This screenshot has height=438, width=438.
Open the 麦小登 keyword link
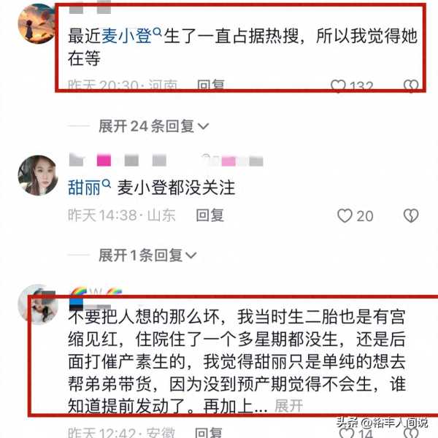(x=126, y=36)
